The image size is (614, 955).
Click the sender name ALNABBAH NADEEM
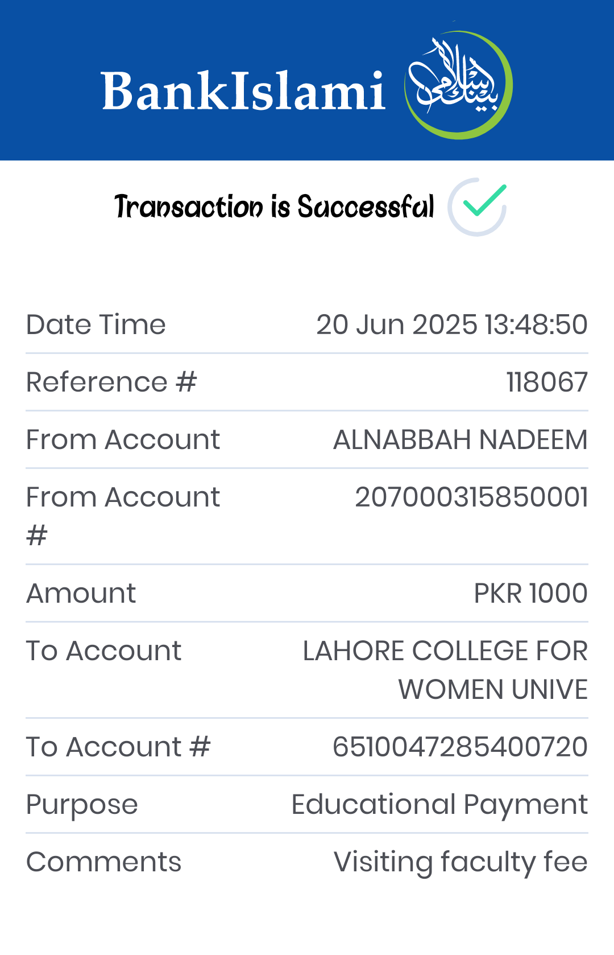[460, 440]
